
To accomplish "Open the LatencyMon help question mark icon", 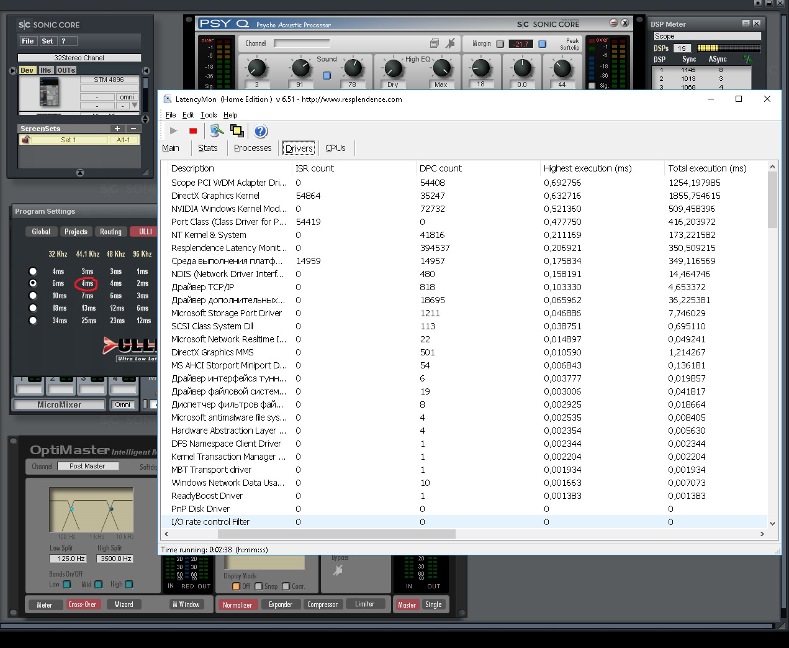I will pos(261,131).
